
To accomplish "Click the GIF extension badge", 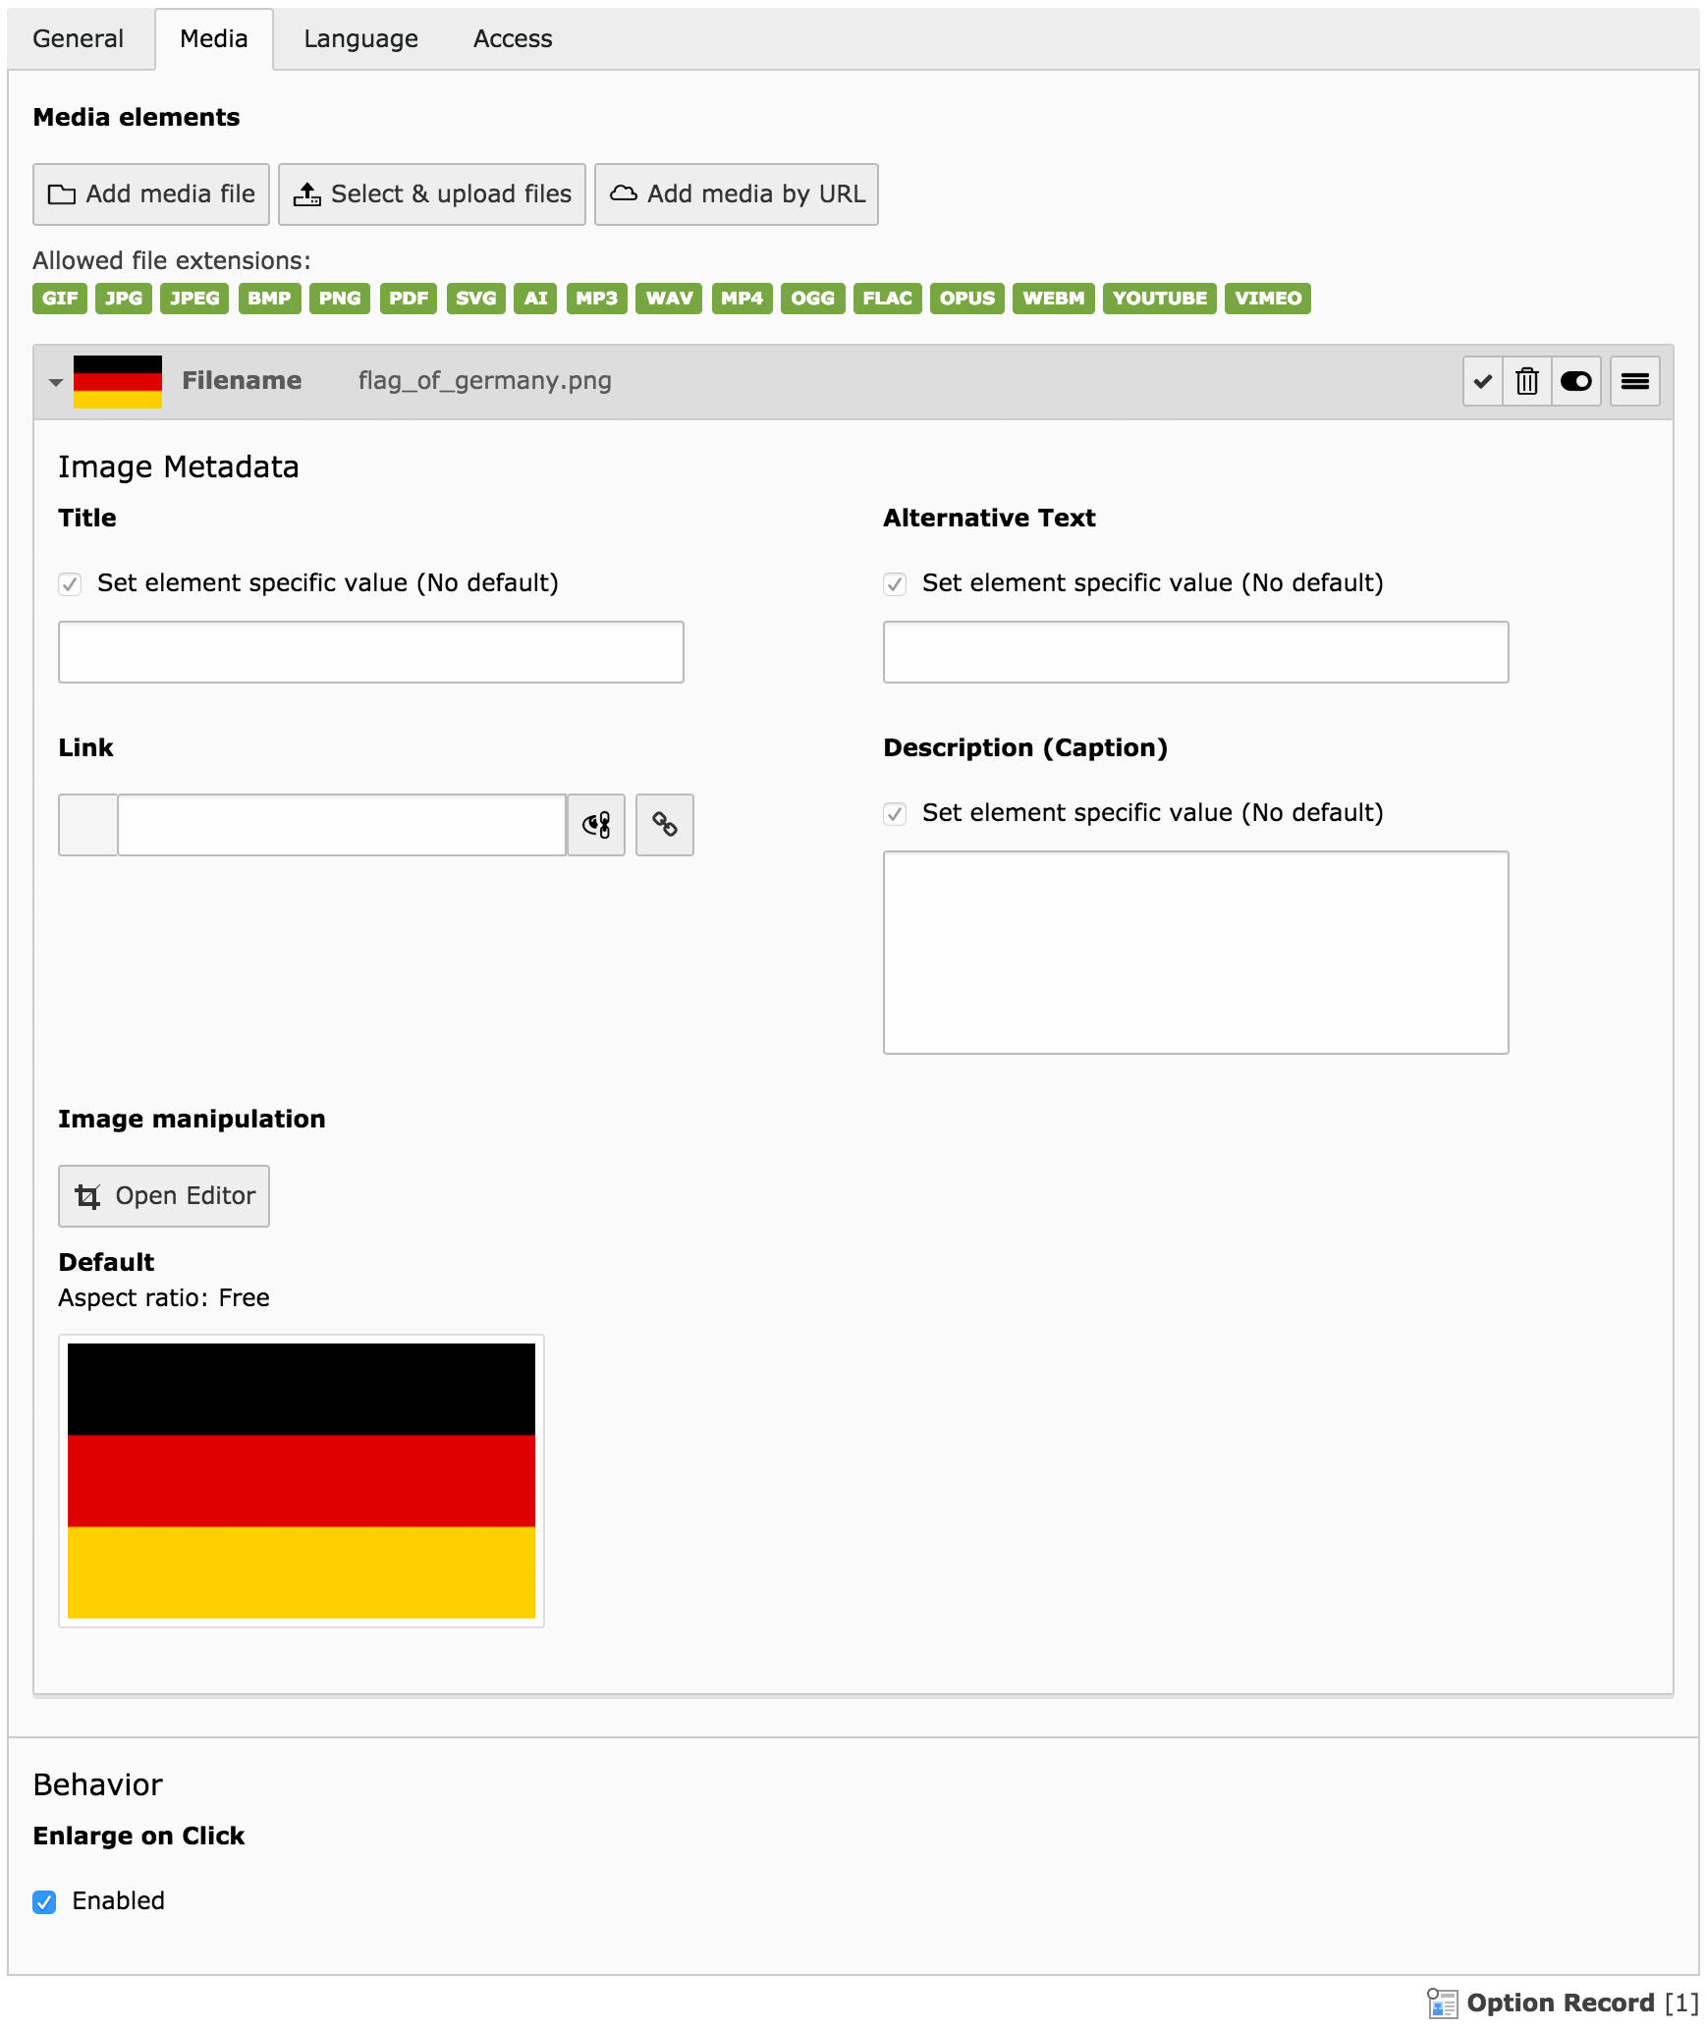I will click(60, 299).
